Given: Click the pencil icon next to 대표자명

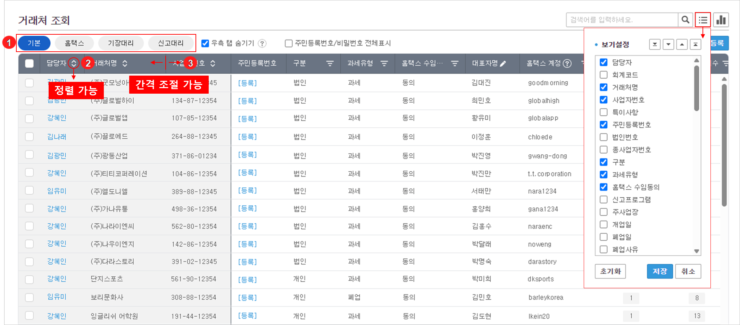Looking at the screenshot, I should tap(503, 63).
